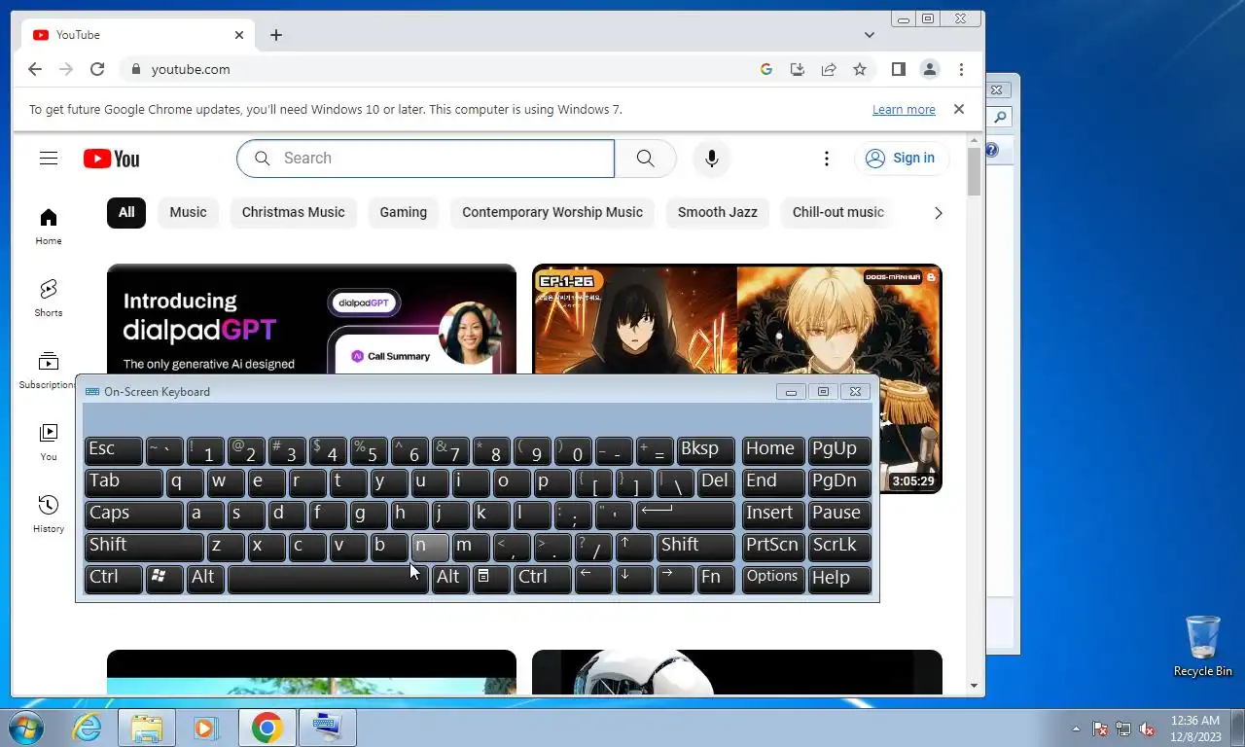Click the Bksp key

click(x=705, y=450)
